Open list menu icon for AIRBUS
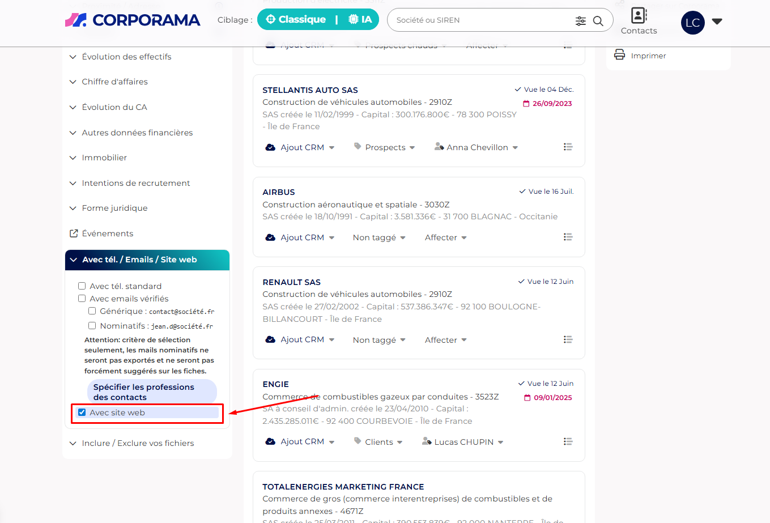 [568, 237]
